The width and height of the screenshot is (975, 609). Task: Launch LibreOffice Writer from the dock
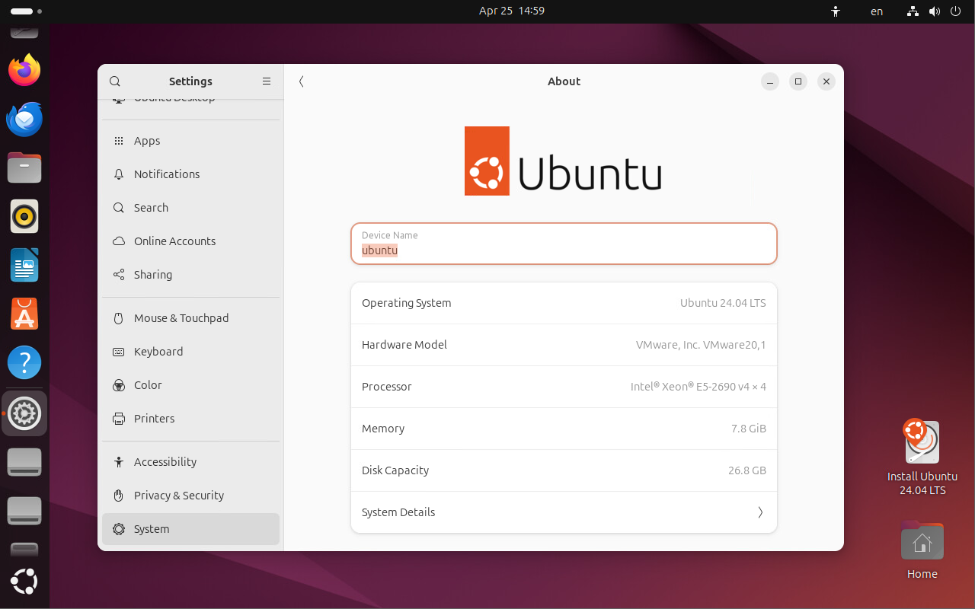[24, 266]
